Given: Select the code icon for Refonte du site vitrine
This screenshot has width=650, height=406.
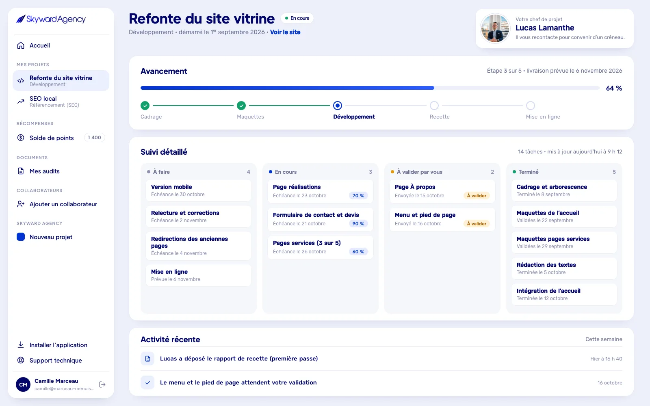Looking at the screenshot, I should (21, 81).
